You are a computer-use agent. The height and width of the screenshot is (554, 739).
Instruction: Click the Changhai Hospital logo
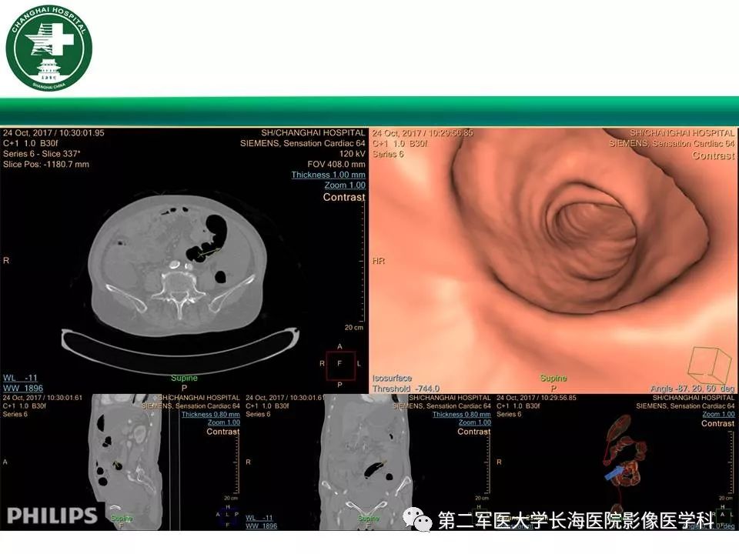[48, 48]
